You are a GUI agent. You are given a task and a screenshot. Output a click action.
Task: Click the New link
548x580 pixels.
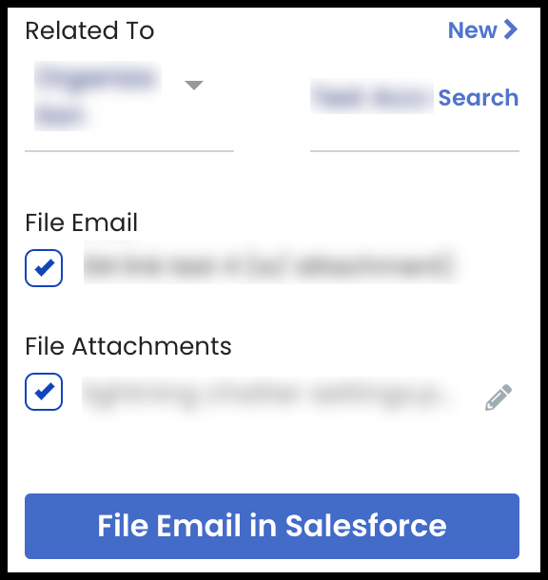click(x=472, y=30)
